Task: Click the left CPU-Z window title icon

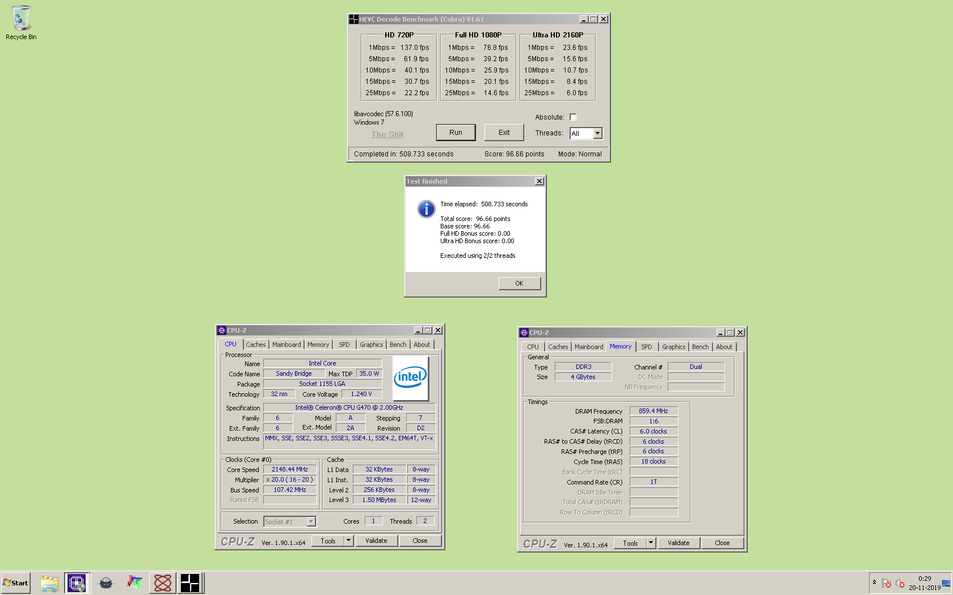Action: coord(222,330)
